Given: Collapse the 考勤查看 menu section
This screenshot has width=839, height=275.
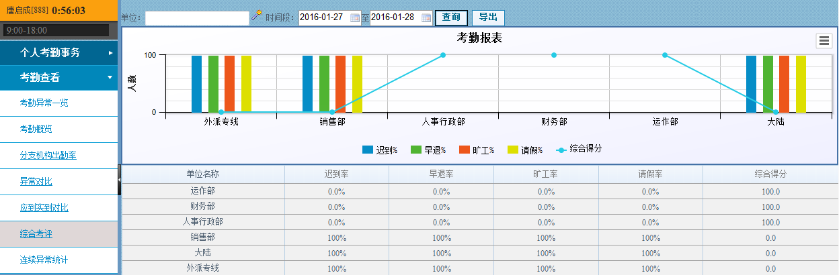Looking at the screenshot, I should [x=59, y=77].
